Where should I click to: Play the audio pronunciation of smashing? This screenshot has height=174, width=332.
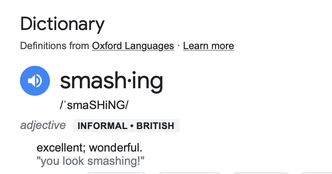35,81
